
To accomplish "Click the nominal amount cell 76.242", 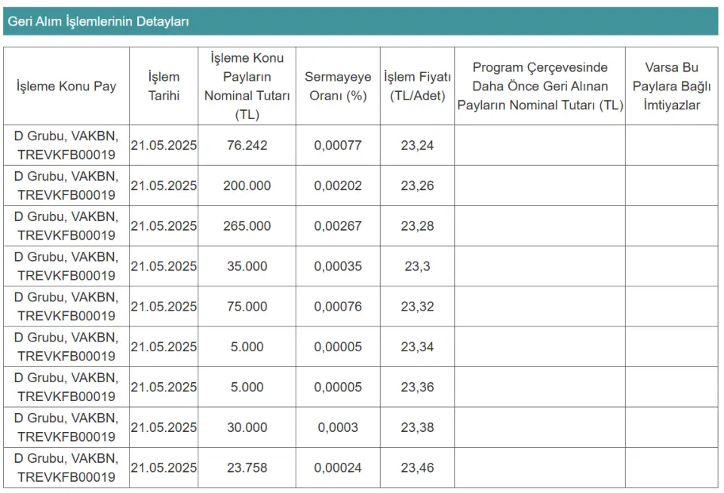I will click(x=247, y=145).
